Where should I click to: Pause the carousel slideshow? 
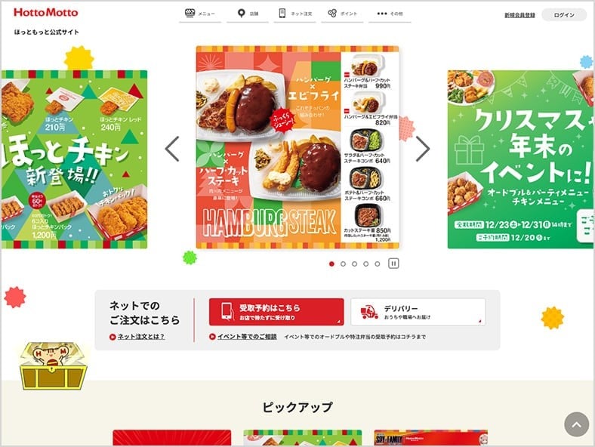point(393,264)
